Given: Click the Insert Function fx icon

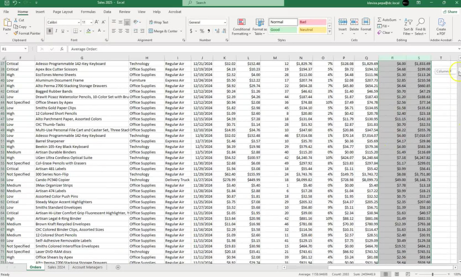Looking at the screenshot, I should click(x=62, y=49).
